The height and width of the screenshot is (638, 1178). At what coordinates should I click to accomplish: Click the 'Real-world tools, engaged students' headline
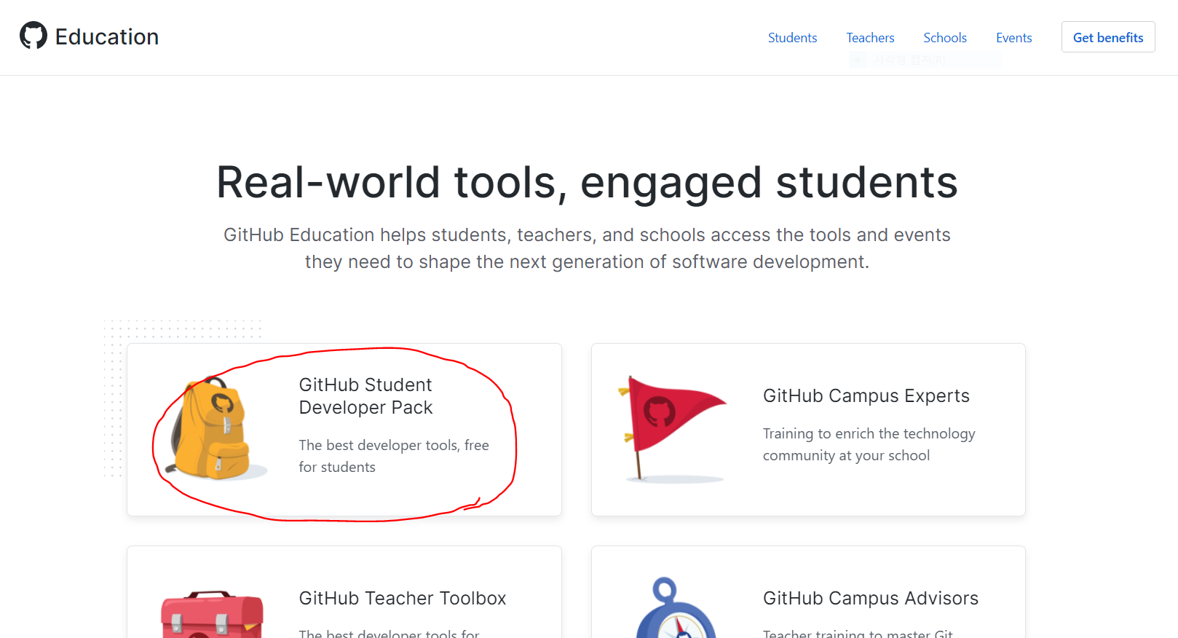[x=587, y=182]
